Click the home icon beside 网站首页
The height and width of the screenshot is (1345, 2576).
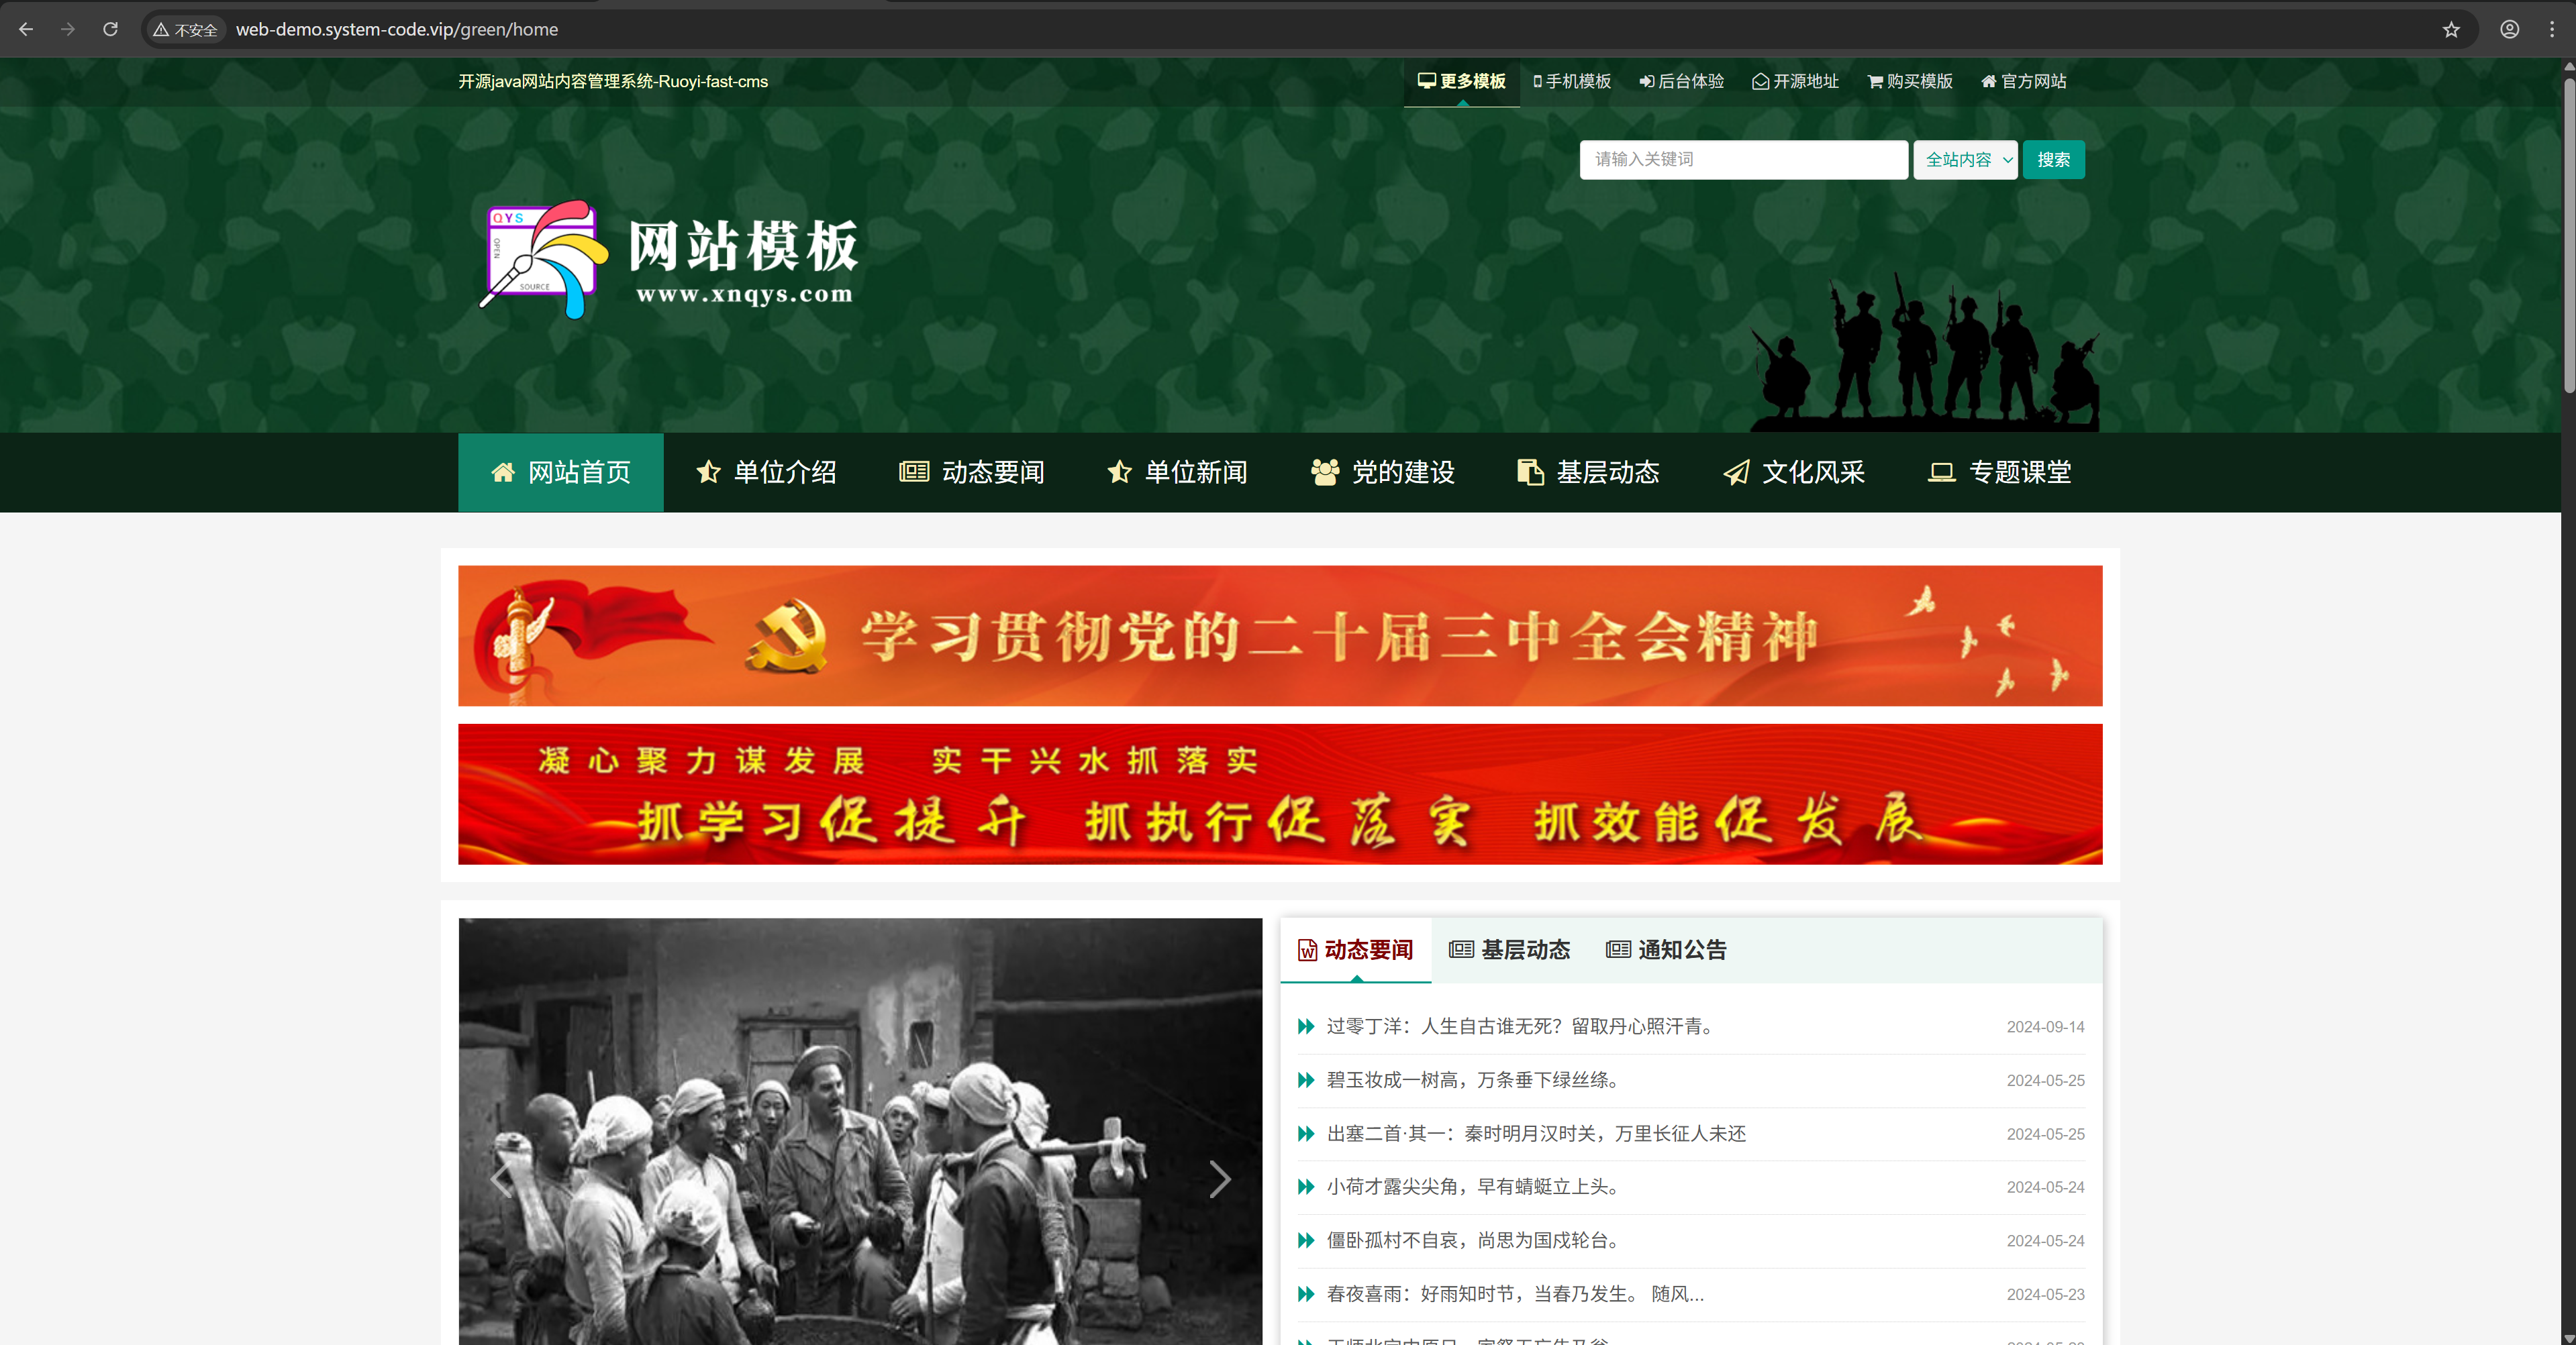point(503,472)
